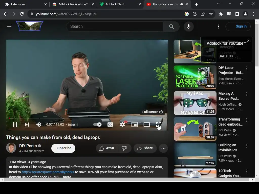Open a new browser tab
Viewport: 259px width, 194px height.
(x=196, y=4)
